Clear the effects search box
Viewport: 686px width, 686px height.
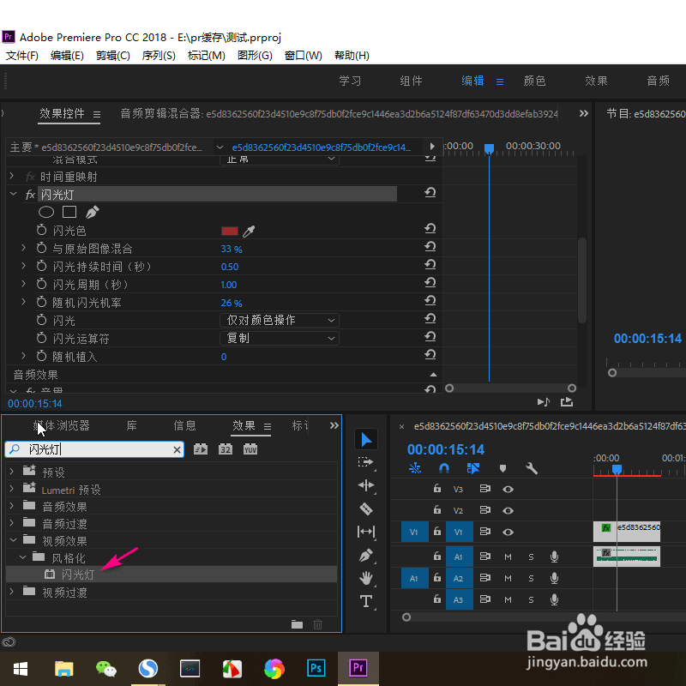[177, 449]
